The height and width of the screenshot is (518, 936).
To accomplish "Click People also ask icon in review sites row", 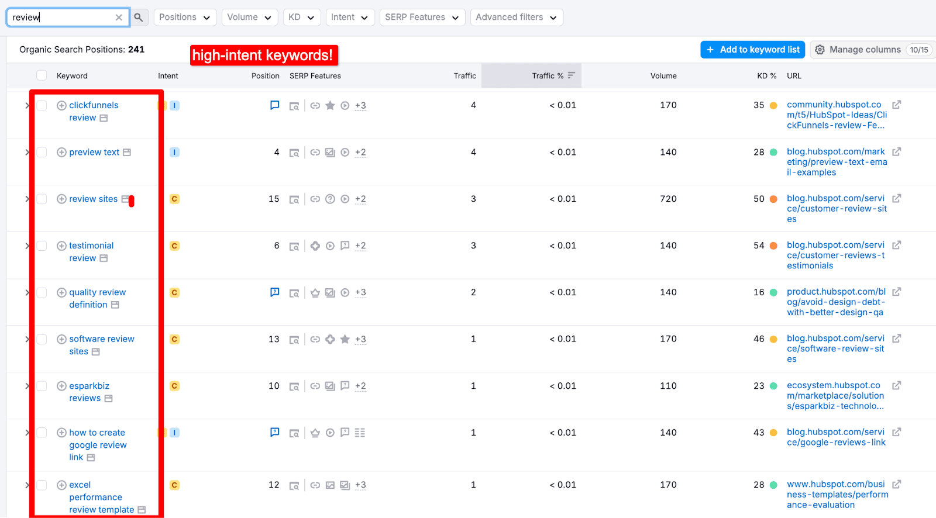I will point(330,199).
